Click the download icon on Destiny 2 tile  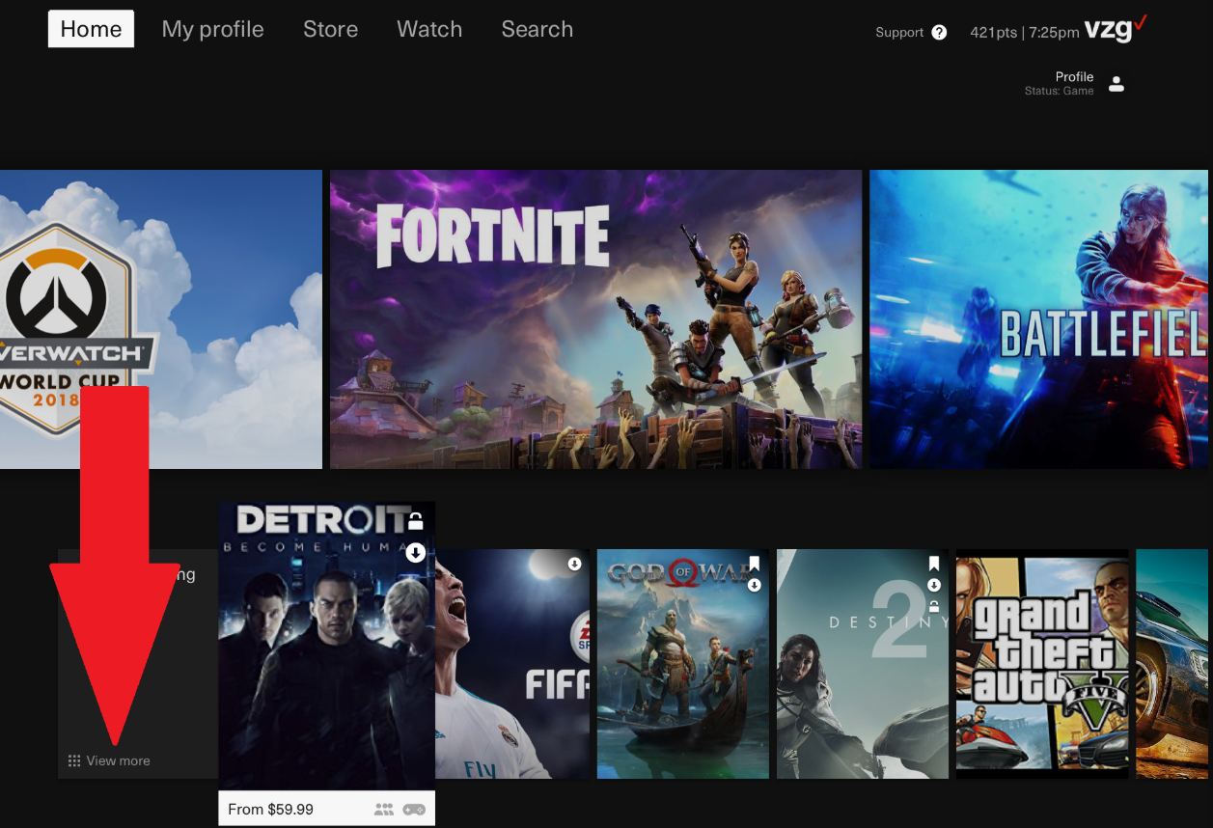tap(934, 586)
